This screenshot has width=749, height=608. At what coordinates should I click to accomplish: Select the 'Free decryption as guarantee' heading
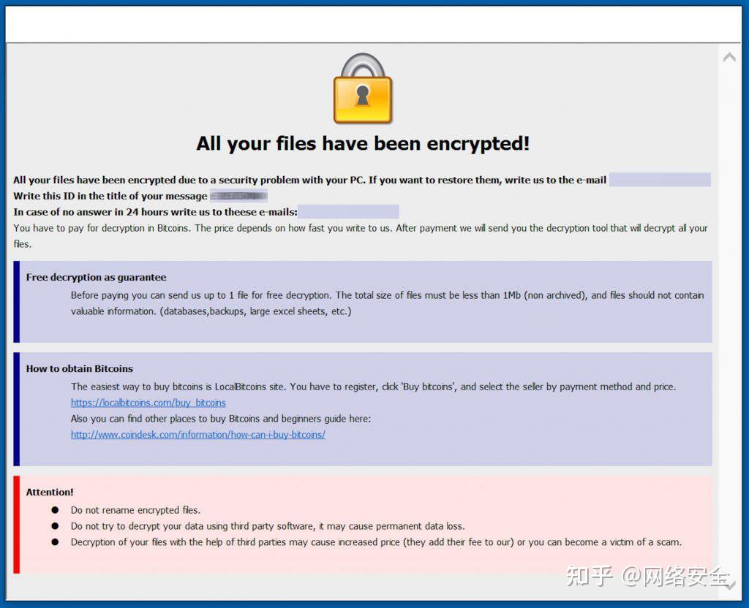click(x=96, y=278)
